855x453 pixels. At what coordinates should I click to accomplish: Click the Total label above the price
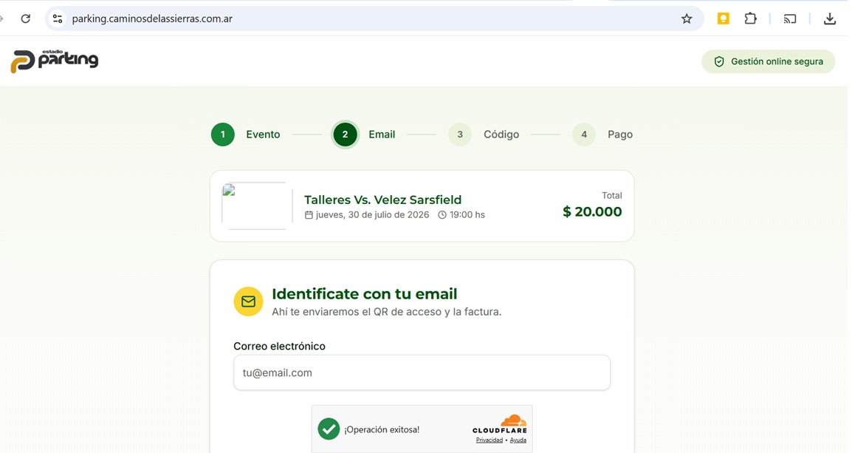pos(612,195)
